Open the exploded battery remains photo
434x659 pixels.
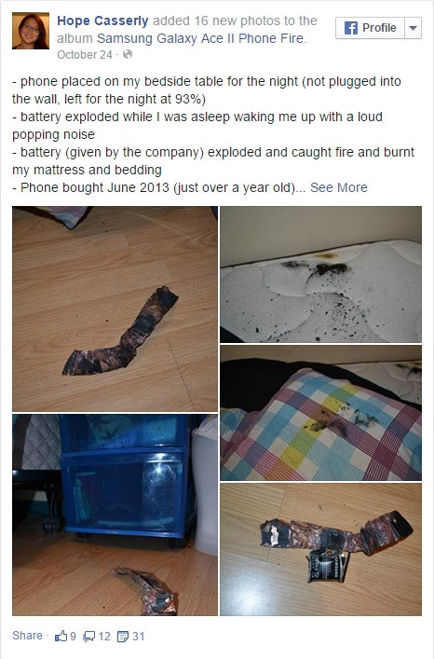[x=320, y=549]
